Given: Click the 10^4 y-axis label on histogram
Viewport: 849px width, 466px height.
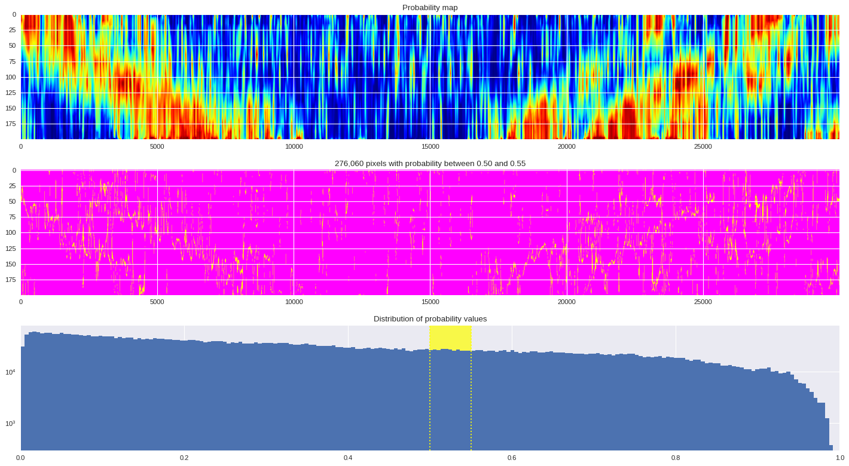Looking at the screenshot, I should tap(10, 372).
